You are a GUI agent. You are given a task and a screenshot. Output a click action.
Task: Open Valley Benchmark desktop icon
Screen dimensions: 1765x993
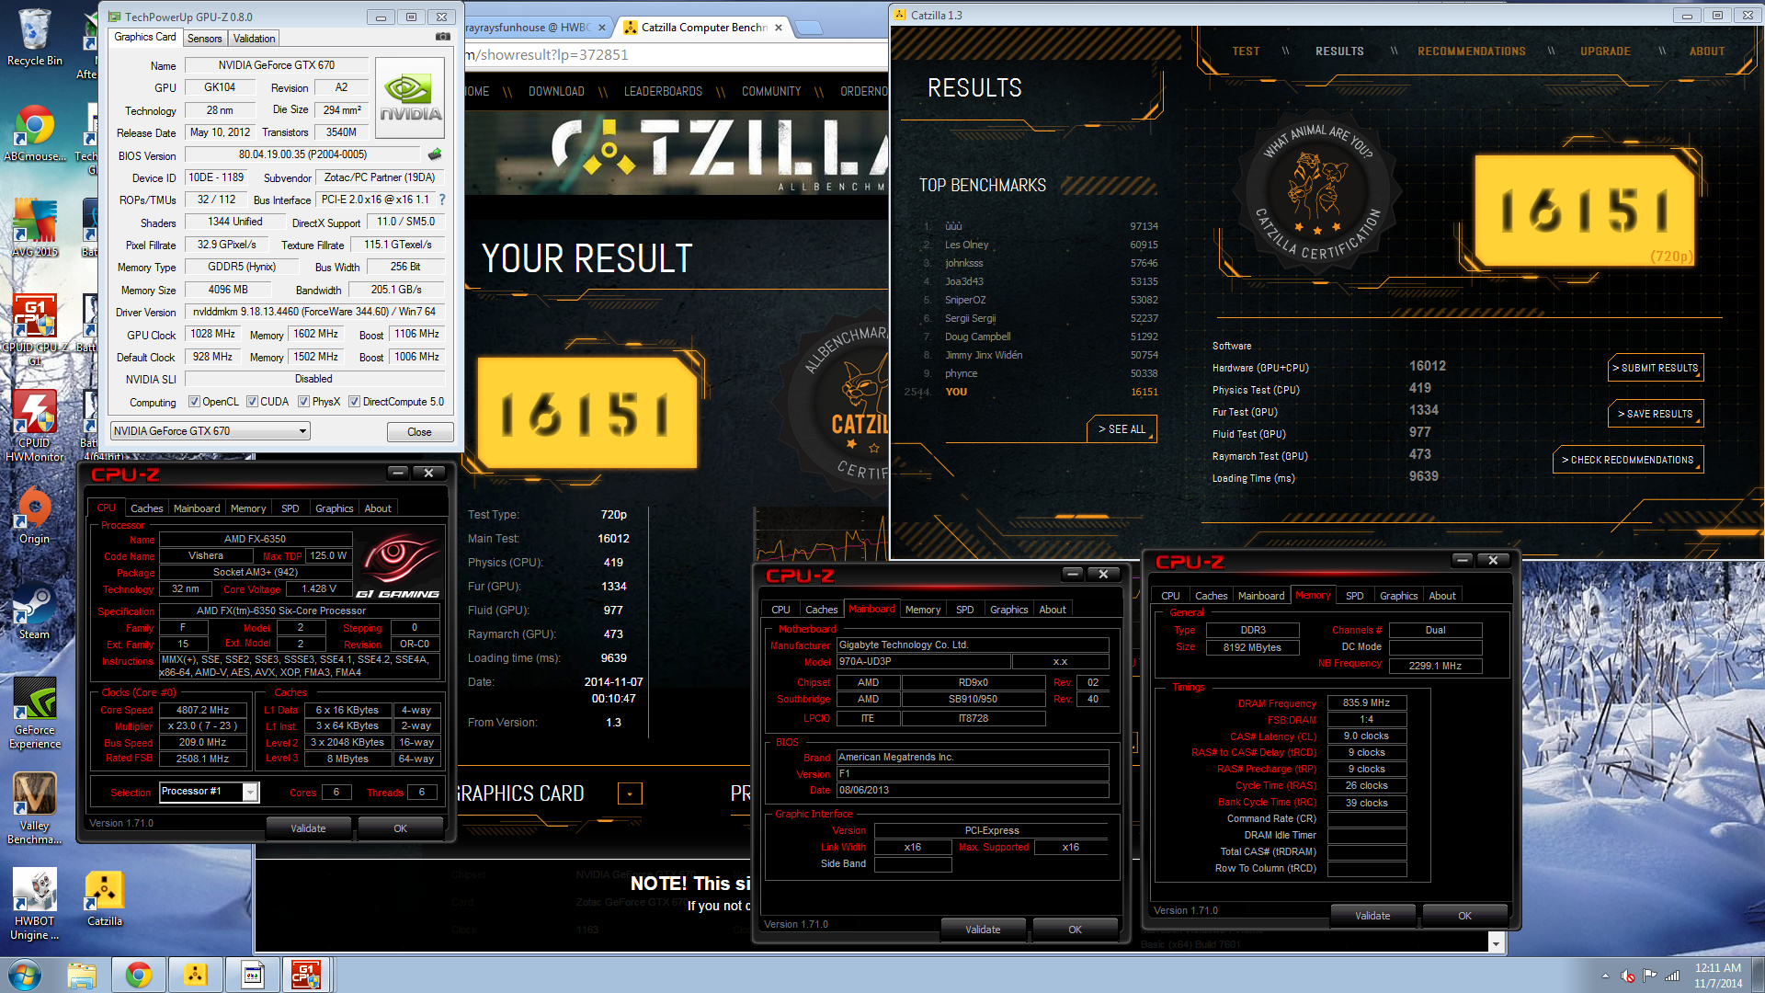pyautogui.click(x=34, y=808)
